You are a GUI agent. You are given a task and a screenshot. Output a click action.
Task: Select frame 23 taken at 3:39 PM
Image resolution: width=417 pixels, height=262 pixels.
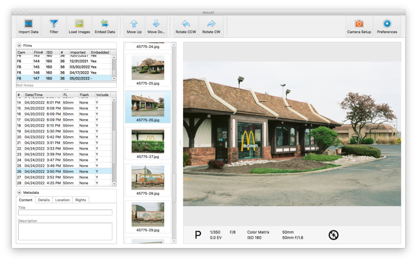64,154
